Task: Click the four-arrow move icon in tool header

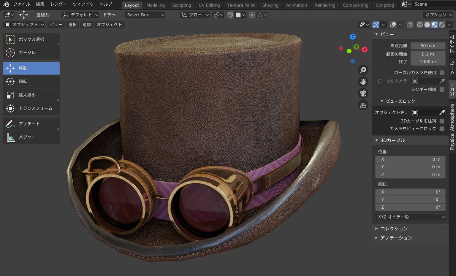Action: pyautogui.click(x=24, y=15)
